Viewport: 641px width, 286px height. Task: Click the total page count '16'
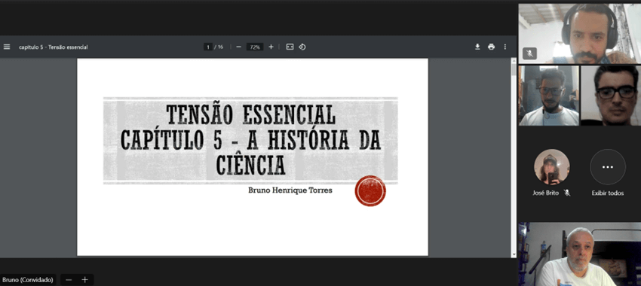click(220, 47)
